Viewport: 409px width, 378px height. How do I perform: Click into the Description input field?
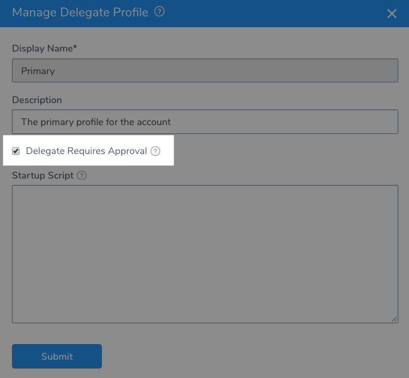205,122
